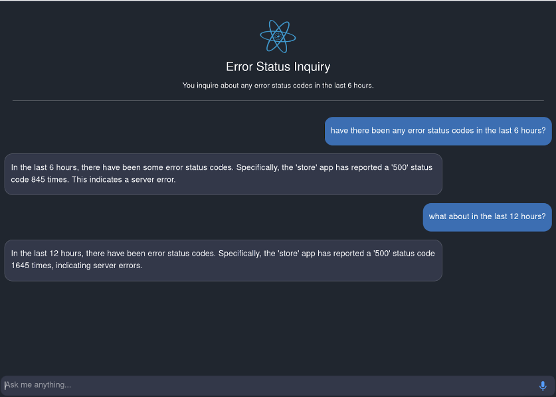
Task: Click the "what about in the last 12 hours?" bubble
Action: (x=487, y=216)
